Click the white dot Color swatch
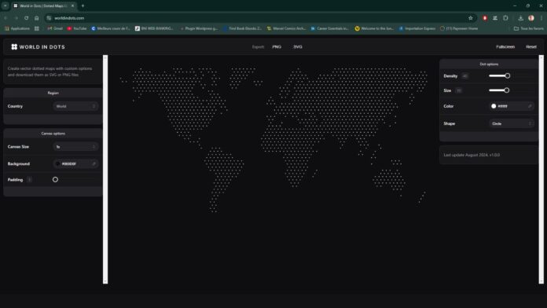Screen dimensions: 547x308 [494, 106]
